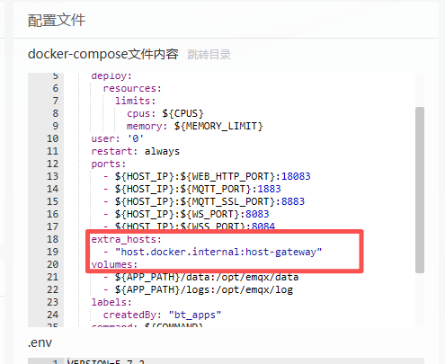
Task: Click the host.docker.internal:host-gateway line
Action: click(x=212, y=252)
